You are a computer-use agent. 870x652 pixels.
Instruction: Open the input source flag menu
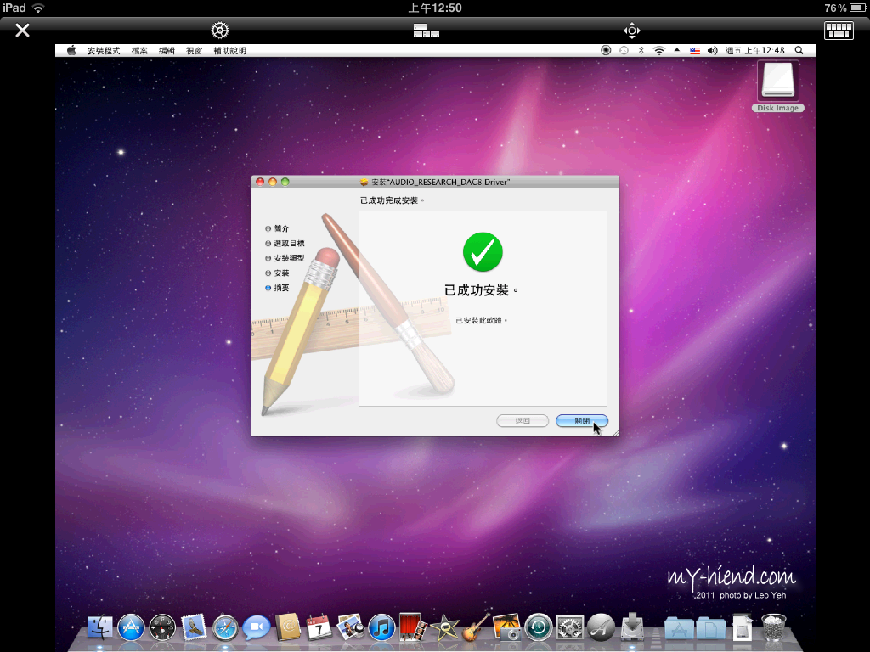tap(695, 50)
